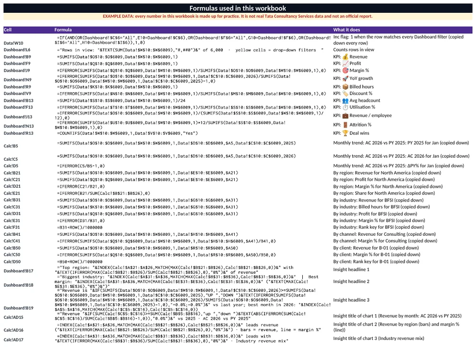The height and width of the screenshot is (347, 476).
Task: Click the "Dashboard!B9" cell reference
Action: click(x=17, y=57)
